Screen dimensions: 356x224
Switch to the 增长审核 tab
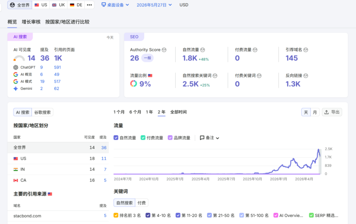coord(31,22)
